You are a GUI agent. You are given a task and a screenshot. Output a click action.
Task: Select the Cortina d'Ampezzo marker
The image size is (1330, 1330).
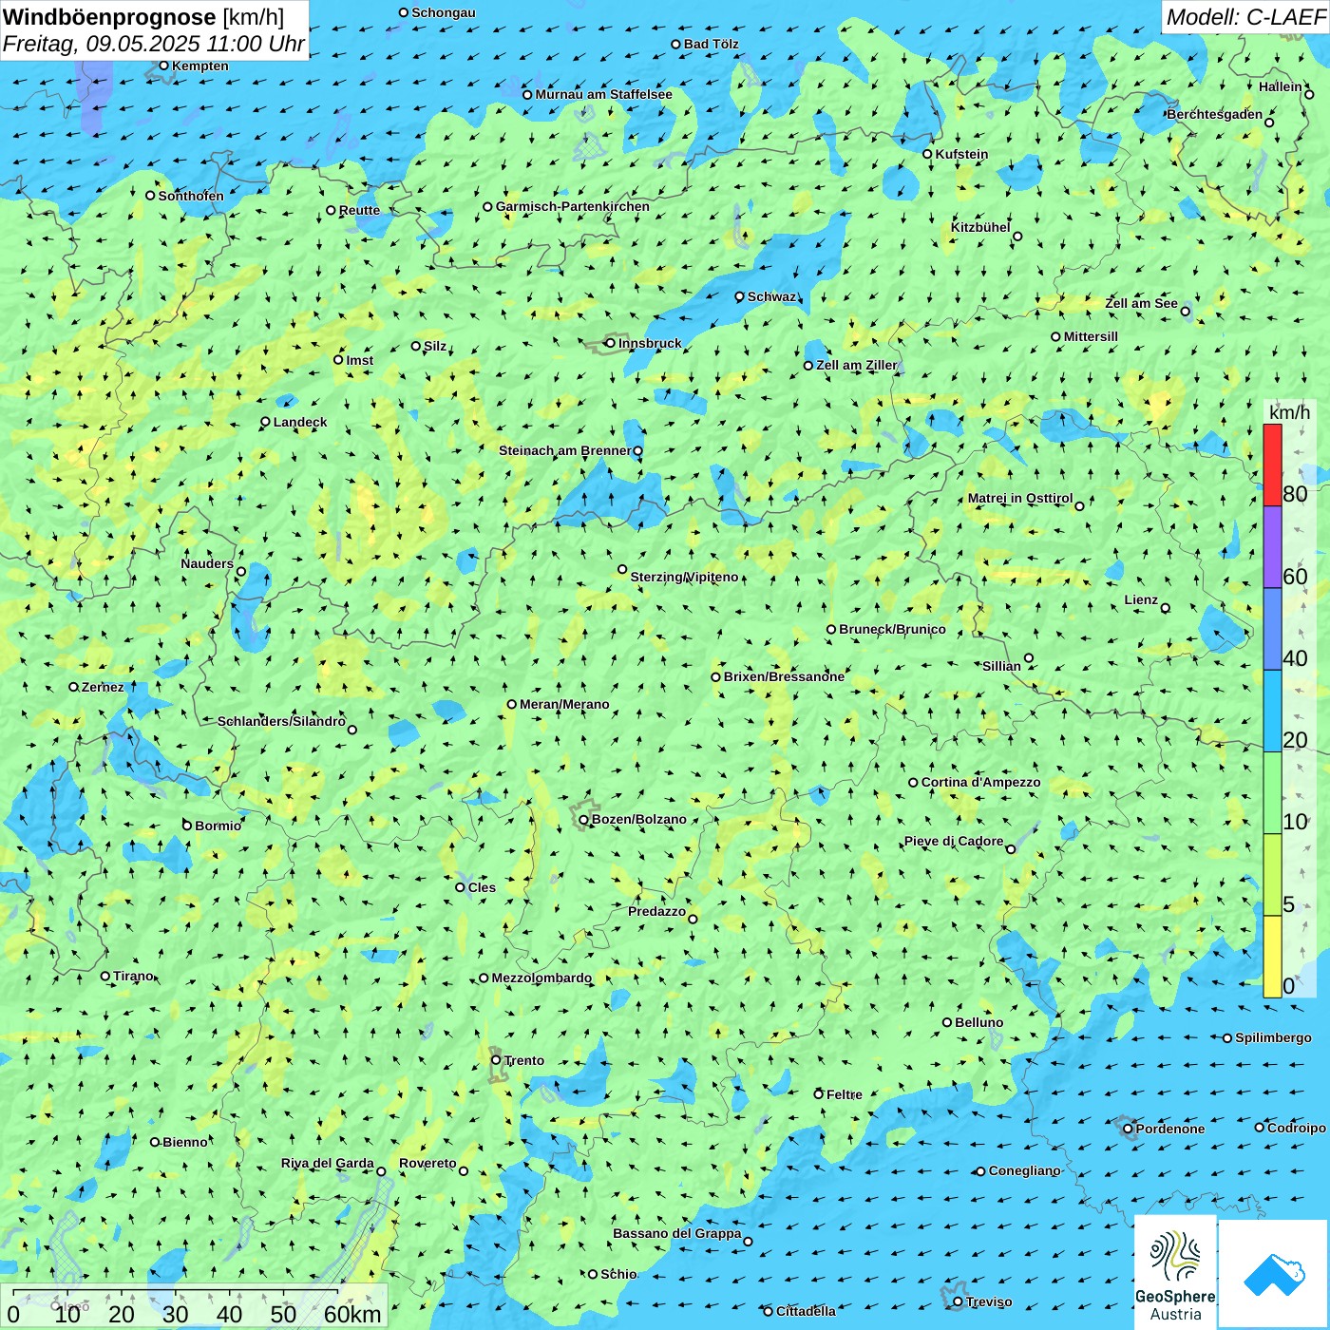[x=914, y=783]
